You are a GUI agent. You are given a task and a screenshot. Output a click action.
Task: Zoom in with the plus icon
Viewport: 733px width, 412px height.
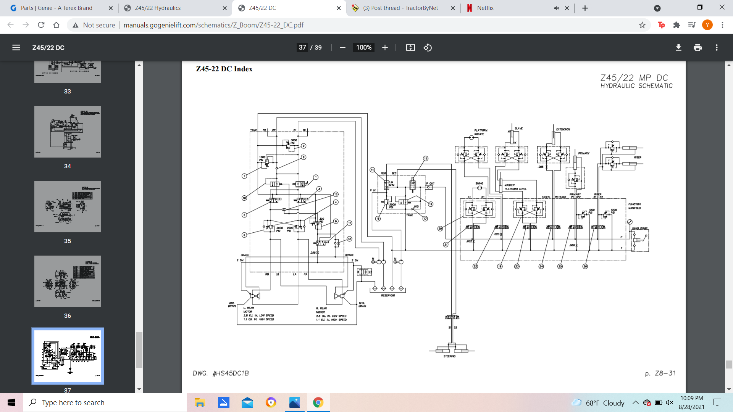click(x=385, y=48)
